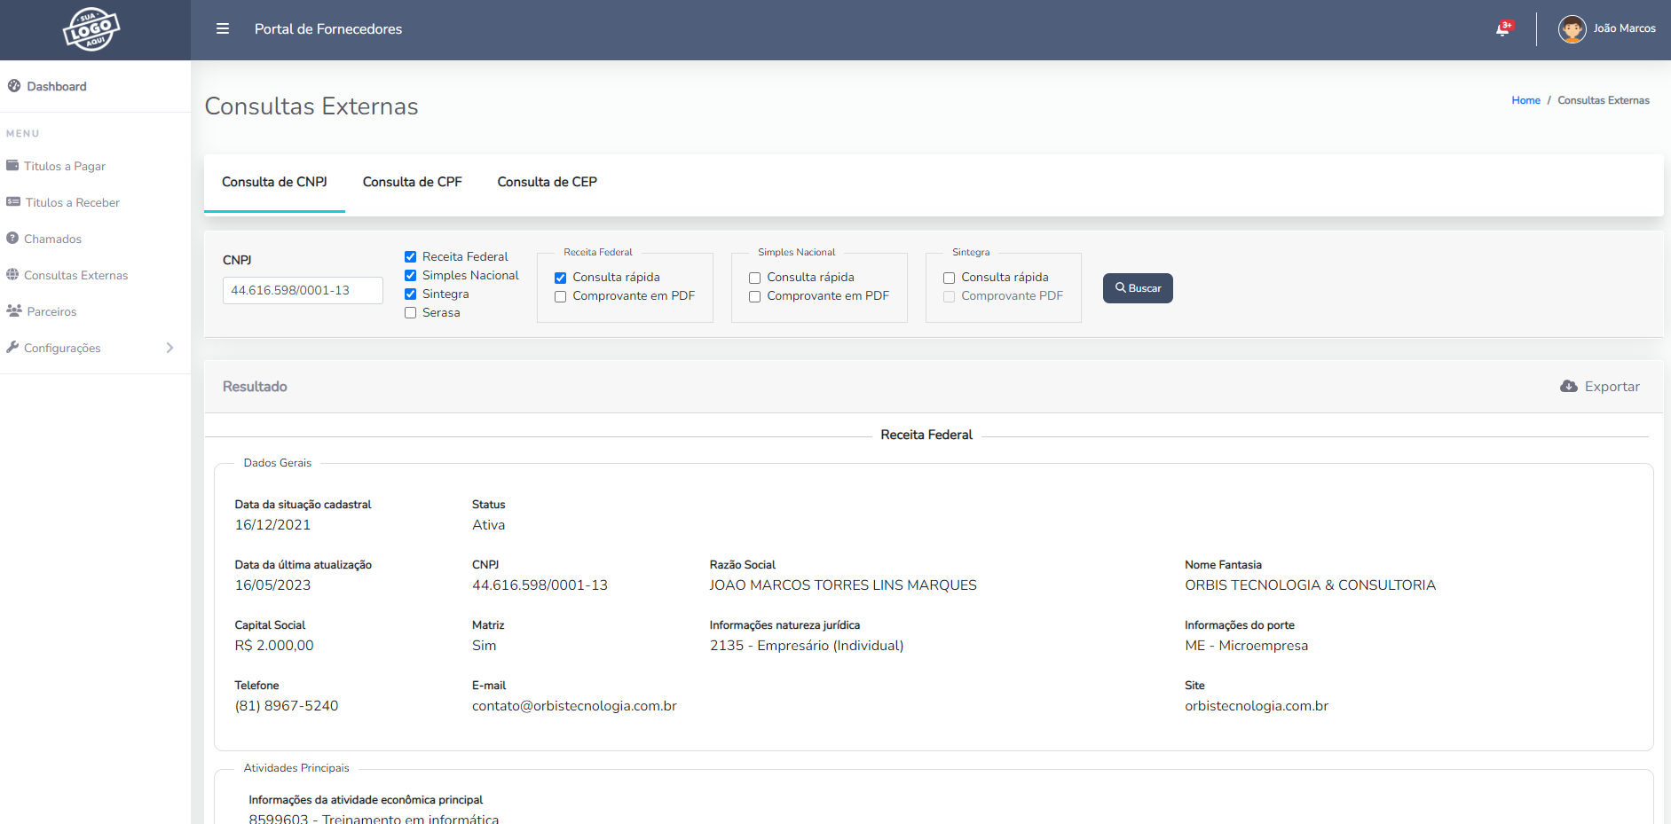Screen dimensions: 1671x824
Task: Open Titulos a Pagar menu item
Action: pyautogui.click(x=64, y=166)
